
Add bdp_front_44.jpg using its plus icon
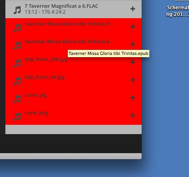[133, 80]
